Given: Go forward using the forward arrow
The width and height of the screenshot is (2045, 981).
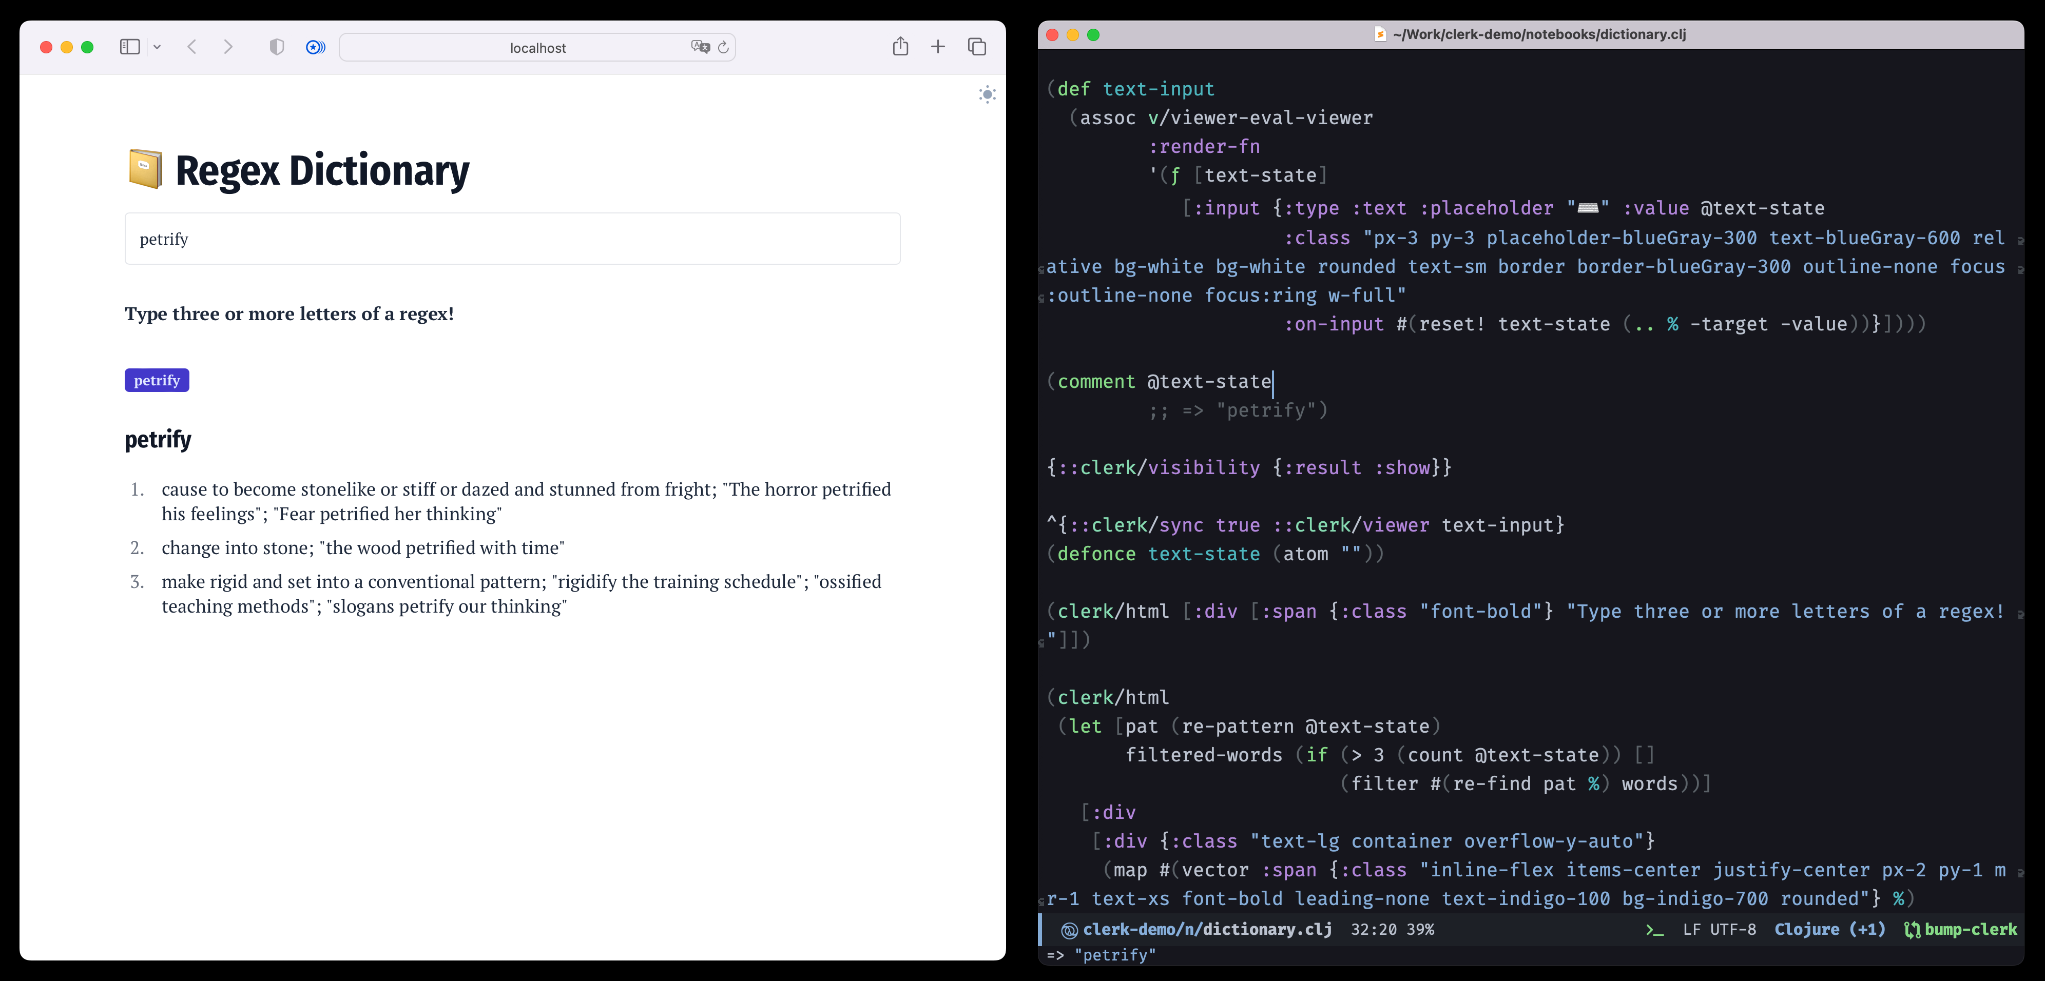Looking at the screenshot, I should (x=228, y=47).
